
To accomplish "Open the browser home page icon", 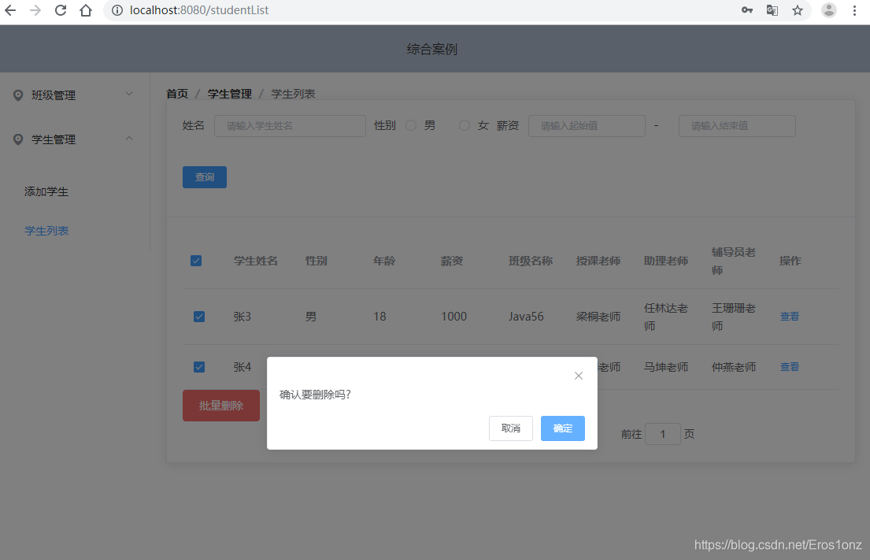I will tap(86, 10).
